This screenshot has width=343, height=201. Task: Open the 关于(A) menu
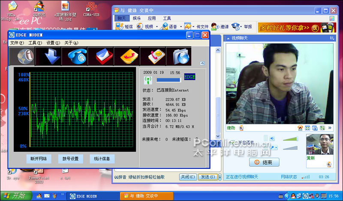pos(71,43)
